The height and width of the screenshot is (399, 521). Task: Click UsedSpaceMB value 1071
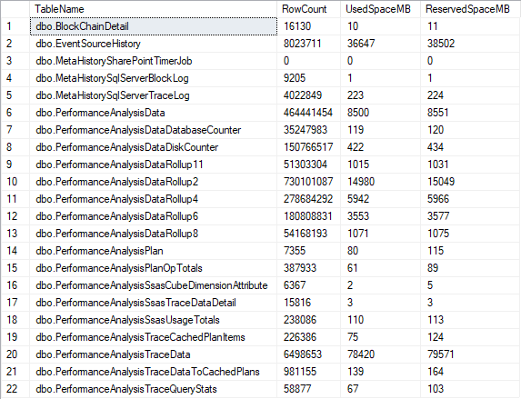click(x=380, y=234)
